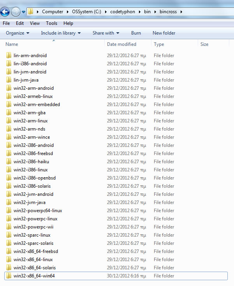Sort by the Size column header
Image resolution: width=234 pixels, height=286 pixels.
coord(204,44)
